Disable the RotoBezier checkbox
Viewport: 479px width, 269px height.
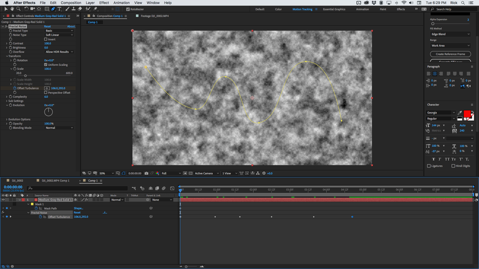click(128, 9)
